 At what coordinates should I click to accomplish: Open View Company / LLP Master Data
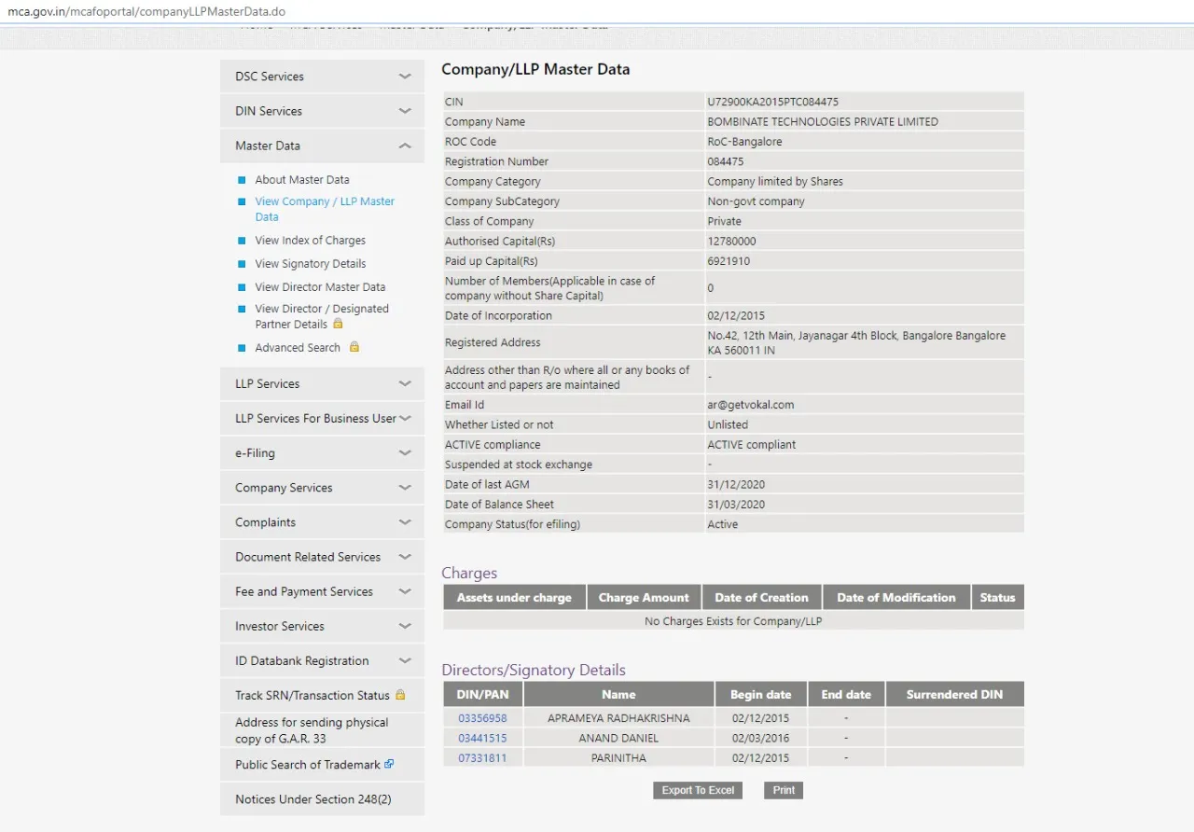tap(325, 209)
